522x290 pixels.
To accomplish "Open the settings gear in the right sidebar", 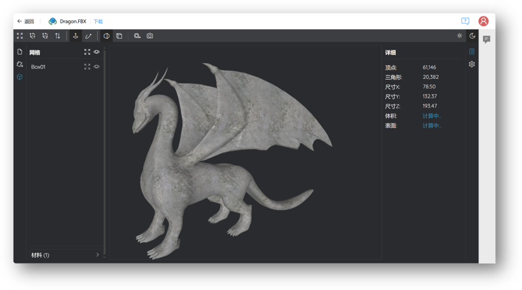I will [x=472, y=64].
